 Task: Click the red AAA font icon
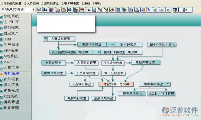pyautogui.click(x=39, y=10)
